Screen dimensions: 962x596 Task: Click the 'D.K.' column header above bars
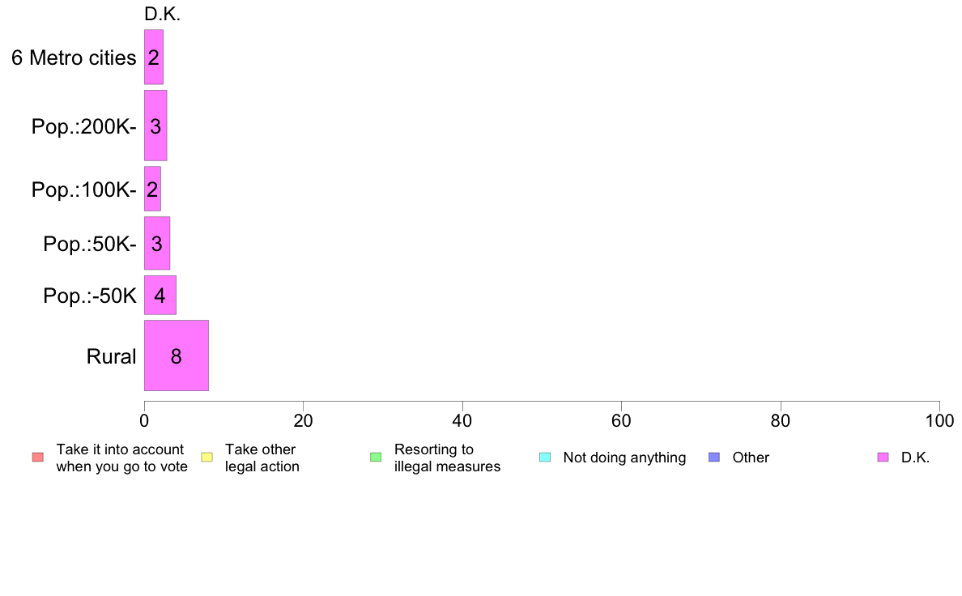pos(163,14)
